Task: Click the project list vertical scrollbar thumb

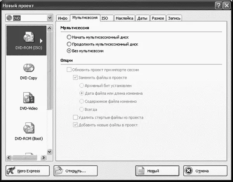Action: pyautogui.click(x=49, y=71)
